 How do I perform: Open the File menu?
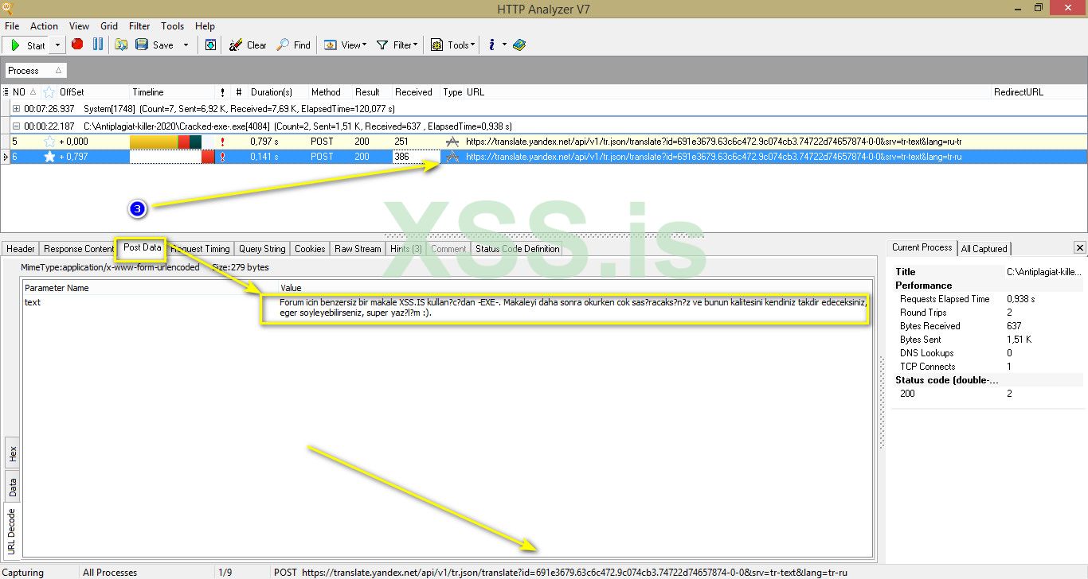click(12, 26)
